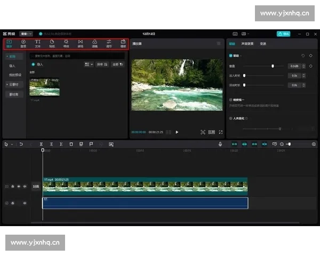The width and height of the screenshot is (320, 256).
Task: Toggle the 基础 checkbox in audio panel
Action: [230, 55]
